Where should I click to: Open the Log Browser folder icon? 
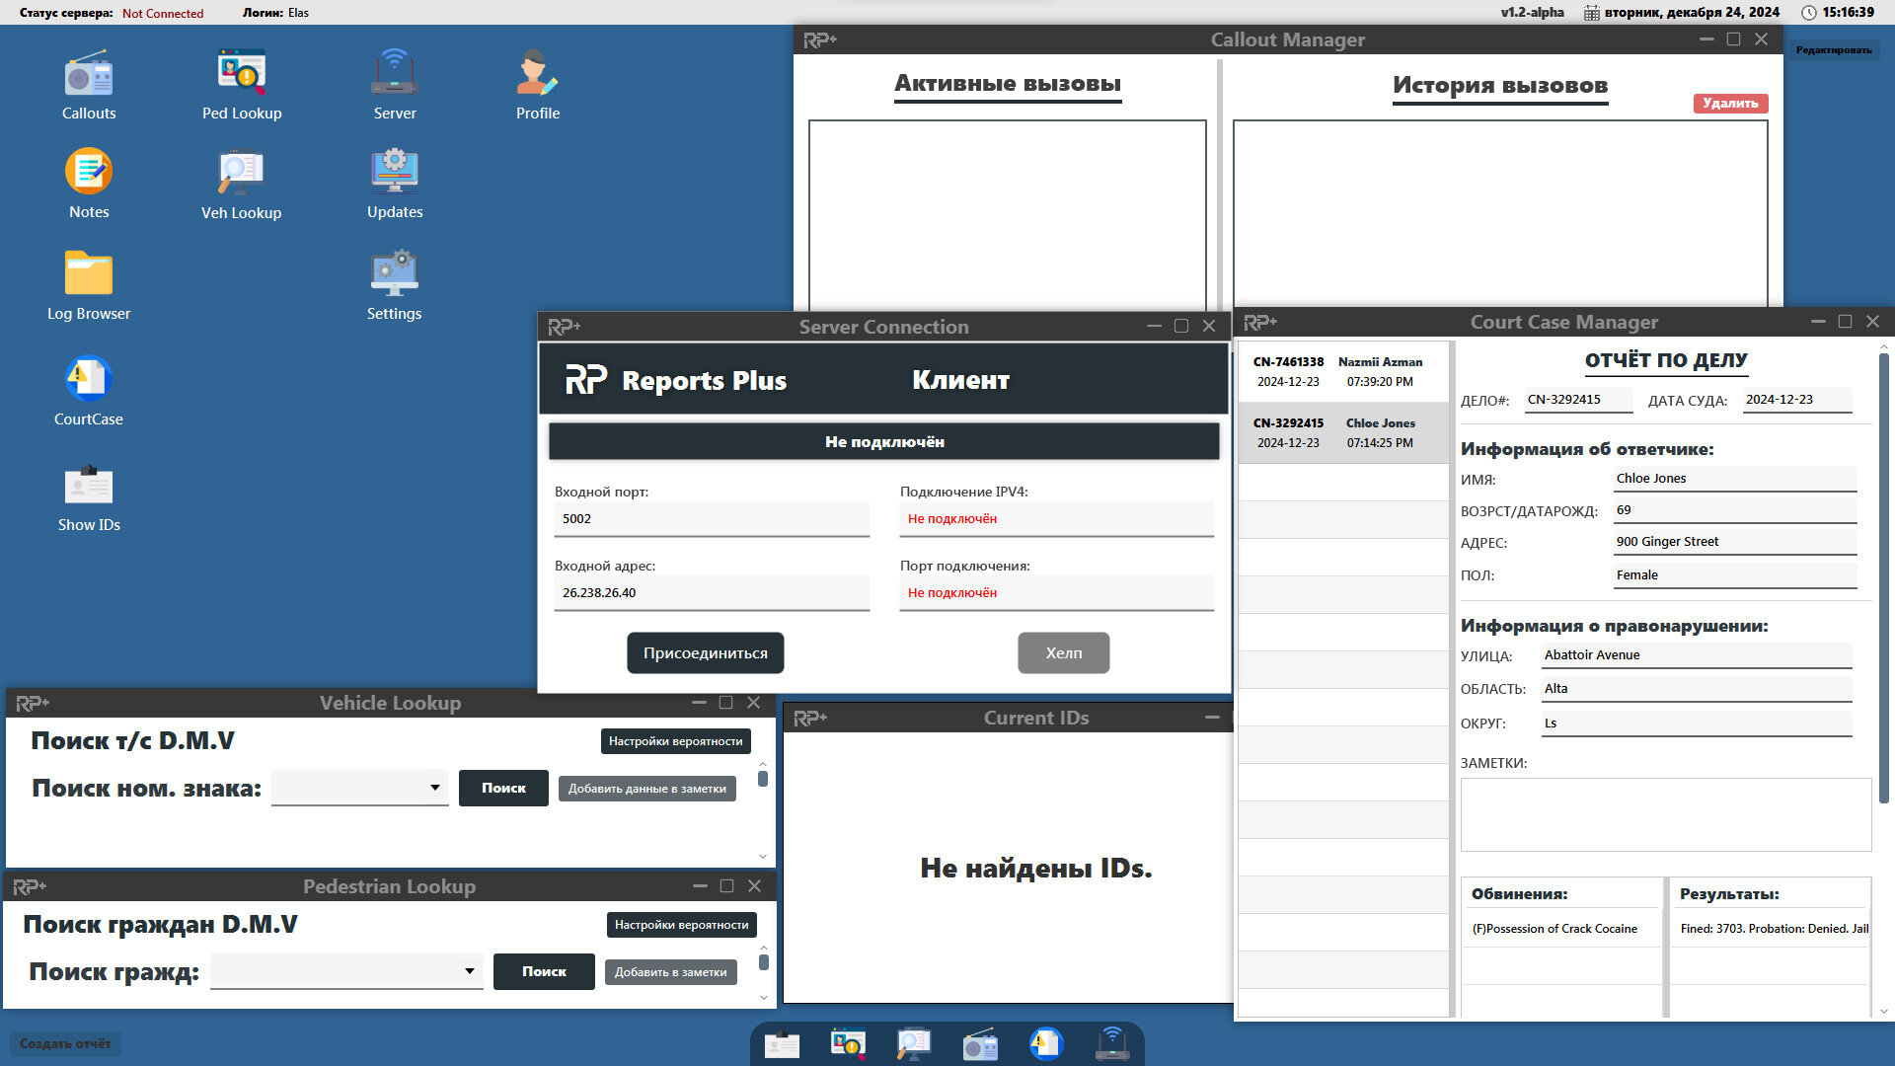click(x=89, y=274)
